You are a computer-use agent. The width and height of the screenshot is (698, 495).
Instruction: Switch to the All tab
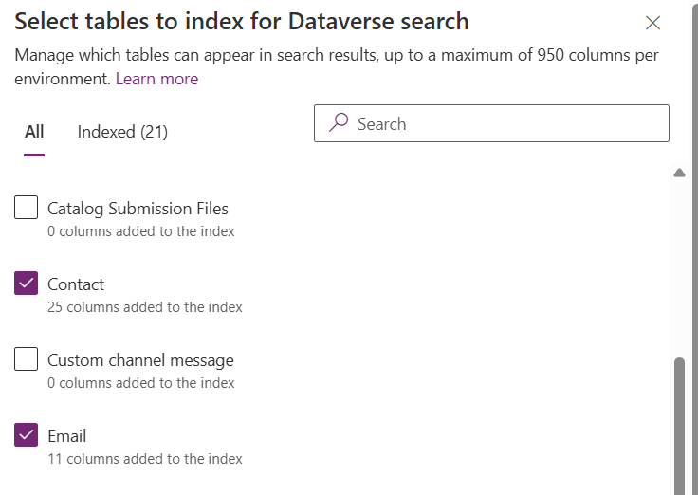coord(34,132)
